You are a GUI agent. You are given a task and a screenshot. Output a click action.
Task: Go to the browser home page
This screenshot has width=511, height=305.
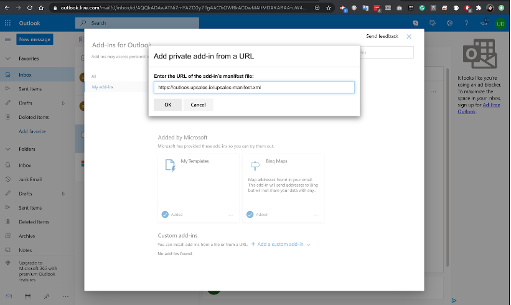click(41, 7)
